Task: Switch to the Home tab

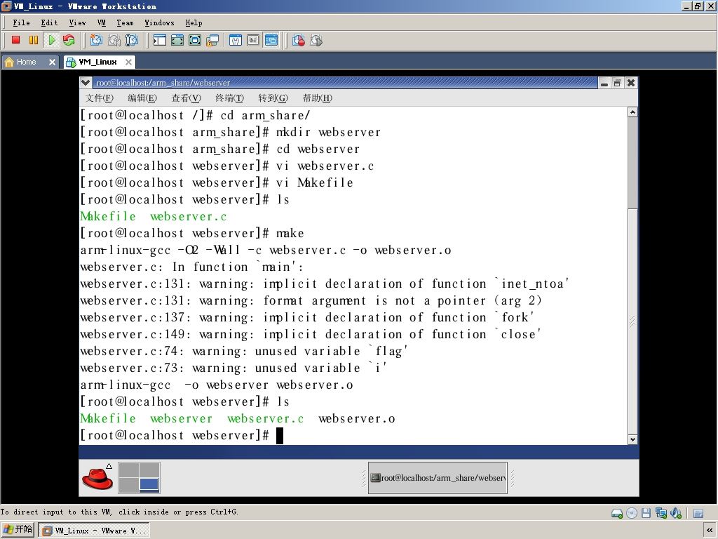Action: click(x=26, y=62)
